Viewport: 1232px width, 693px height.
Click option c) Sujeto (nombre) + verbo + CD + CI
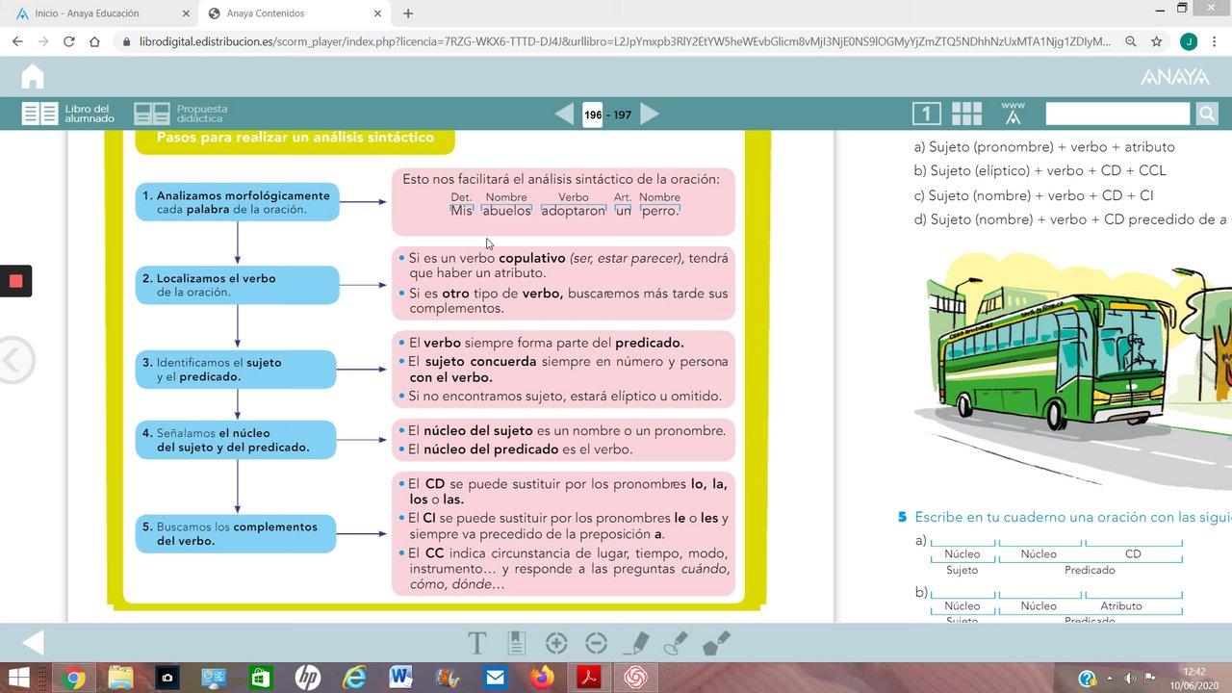point(1034,195)
